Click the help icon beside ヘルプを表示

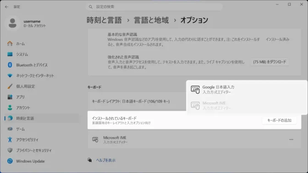pyautogui.click(x=89, y=160)
